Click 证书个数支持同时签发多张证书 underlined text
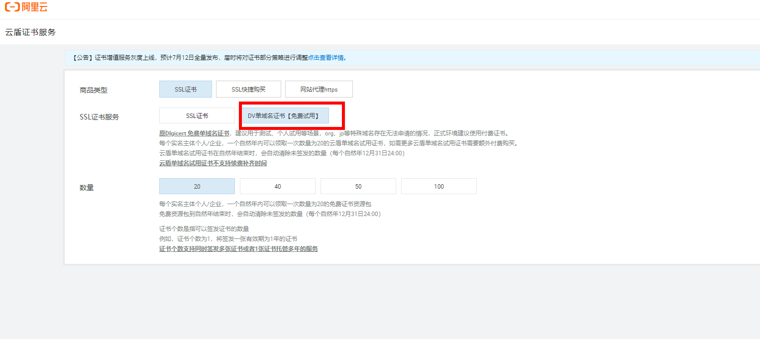This screenshot has height=339, width=760. point(238,249)
